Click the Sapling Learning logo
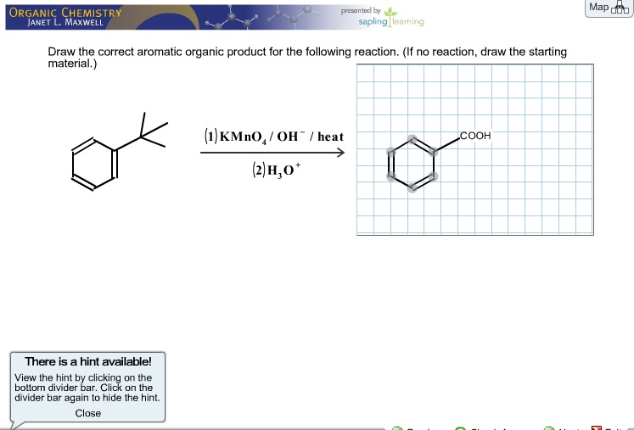Screen dimensions: 634x430 (391, 17)
